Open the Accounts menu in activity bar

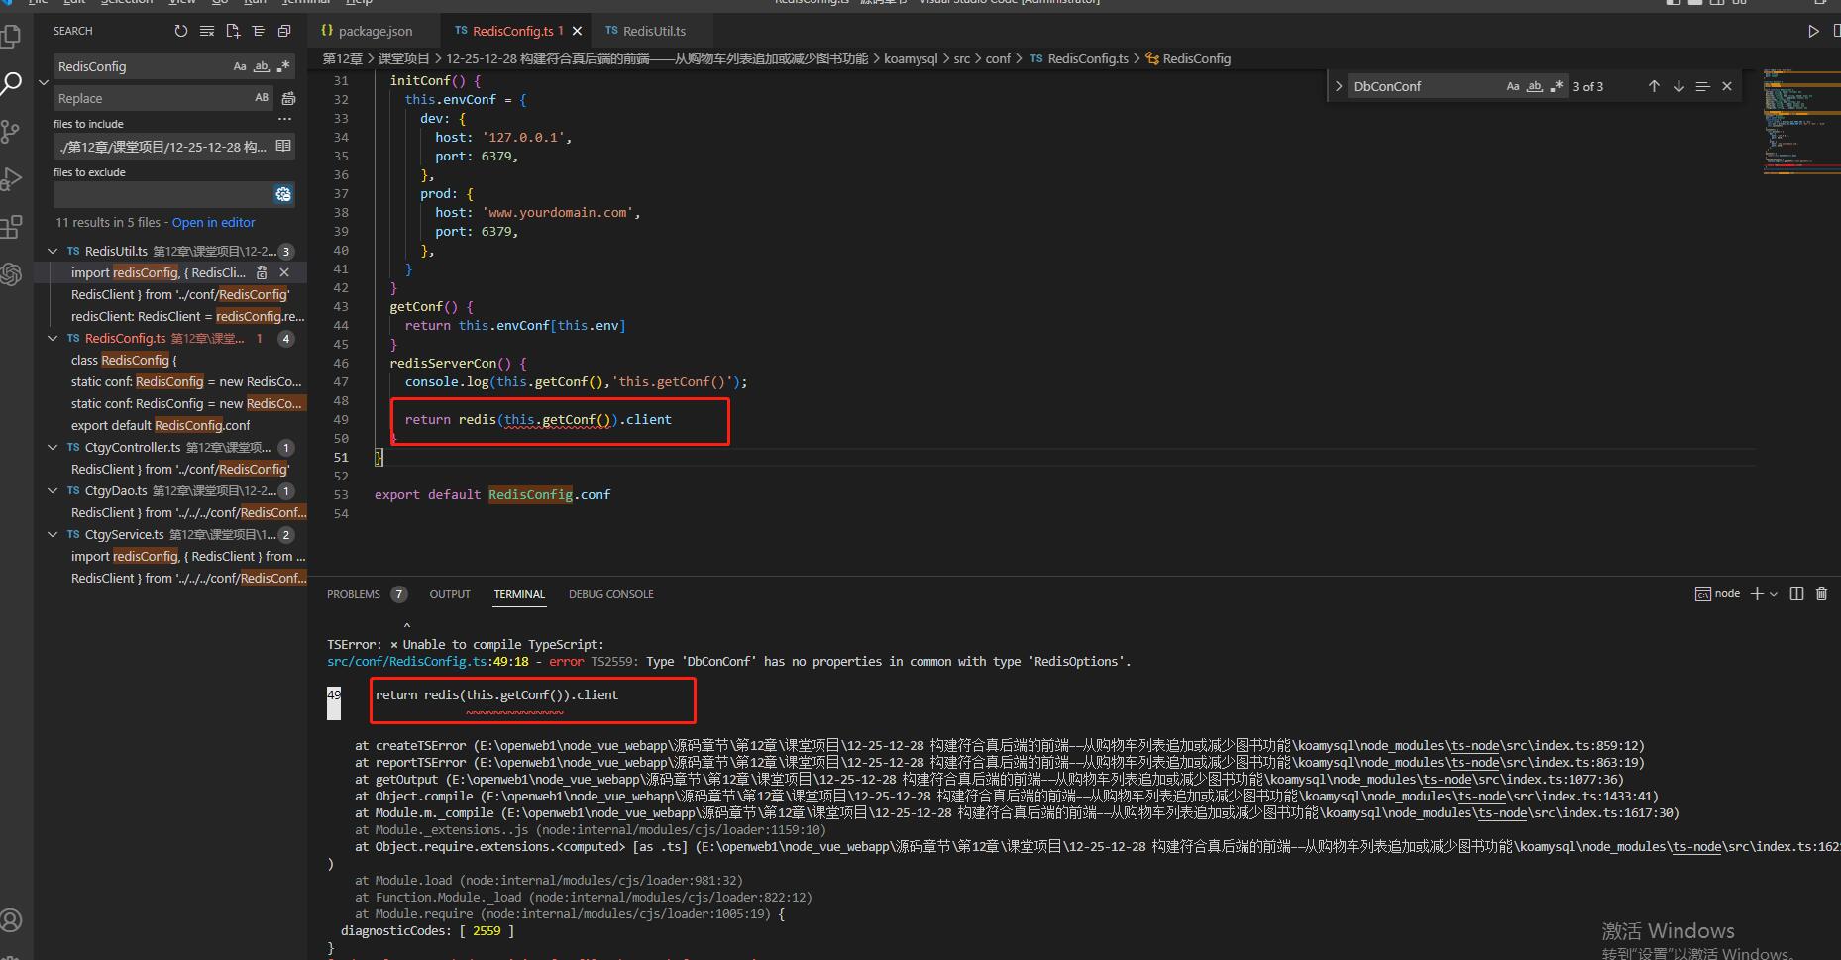[11, 920]
